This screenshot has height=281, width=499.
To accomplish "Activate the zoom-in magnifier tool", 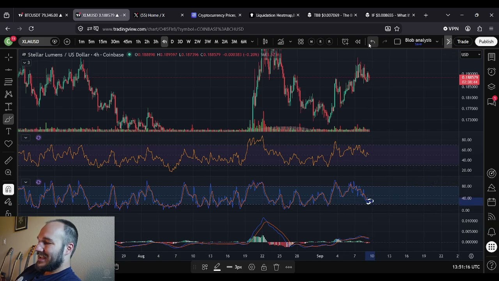I will 8,173.
